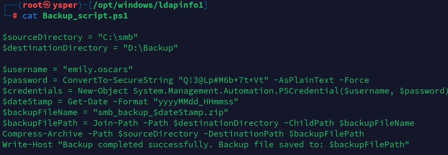Select the Backup_script.ps1 filename
The width and height of the screenshot is (448, 155).
point(85,16)
